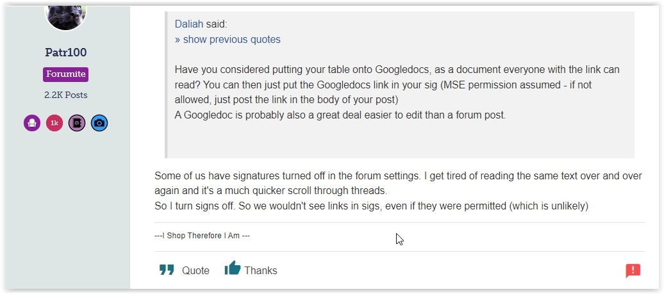
Task: Click the Thanks text label
Action: [260, 271]
